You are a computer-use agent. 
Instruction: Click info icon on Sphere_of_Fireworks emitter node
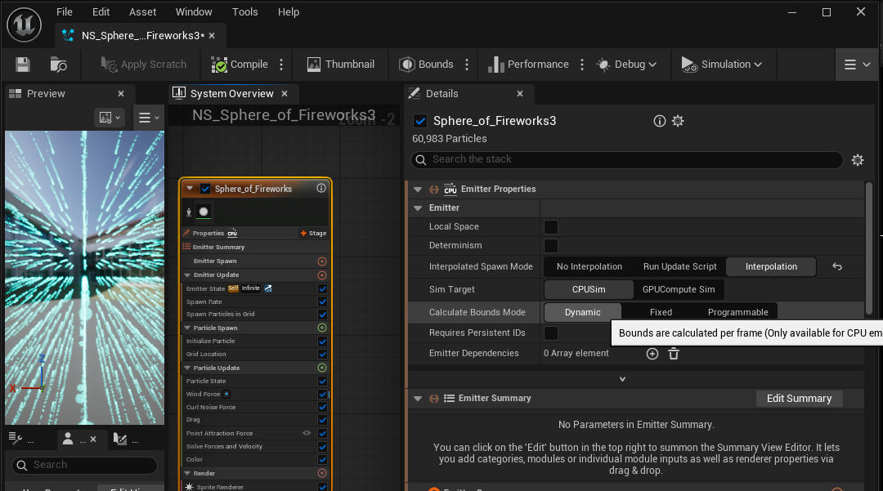(321, 189)
